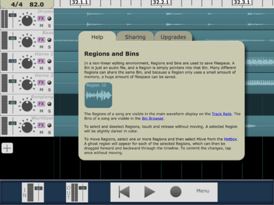Open the Menu button
The height and width of the screenshot is (205, 274).
203,191
